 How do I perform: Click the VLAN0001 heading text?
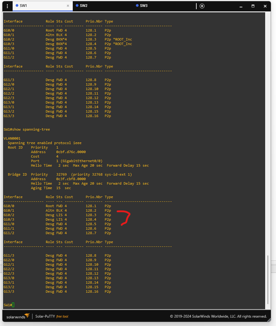[x=12, y=138]
